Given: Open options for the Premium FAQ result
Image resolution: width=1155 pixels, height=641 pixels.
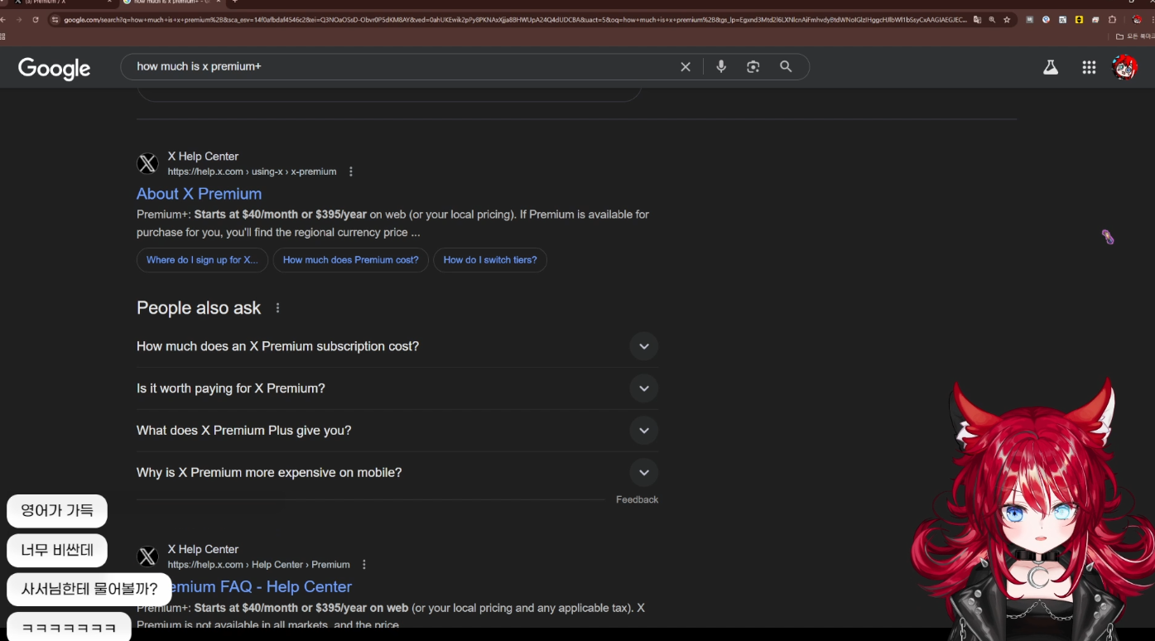Looking at the screenshot, I should (363, 565).
